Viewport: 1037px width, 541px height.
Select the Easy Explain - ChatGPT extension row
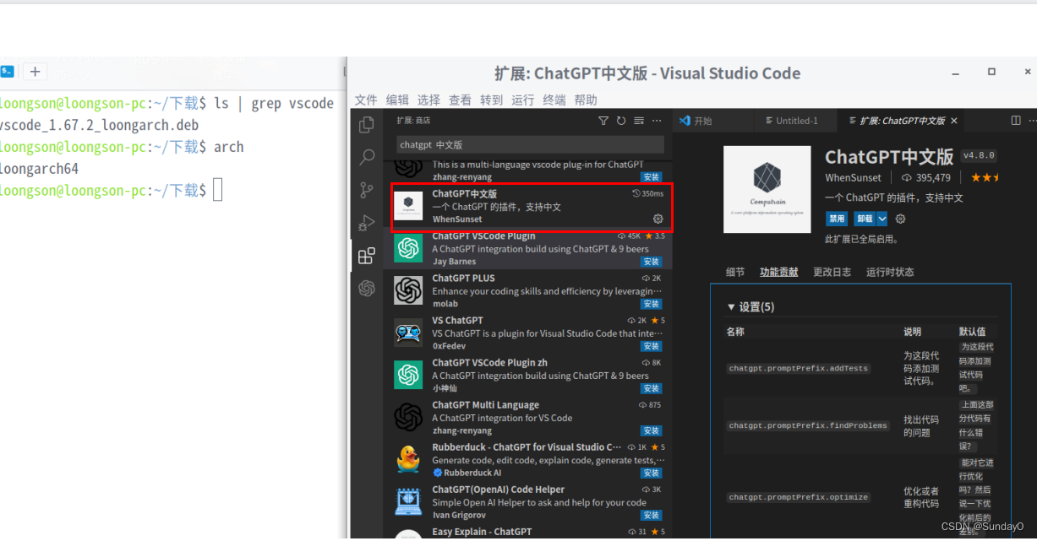tap(528, 533)
